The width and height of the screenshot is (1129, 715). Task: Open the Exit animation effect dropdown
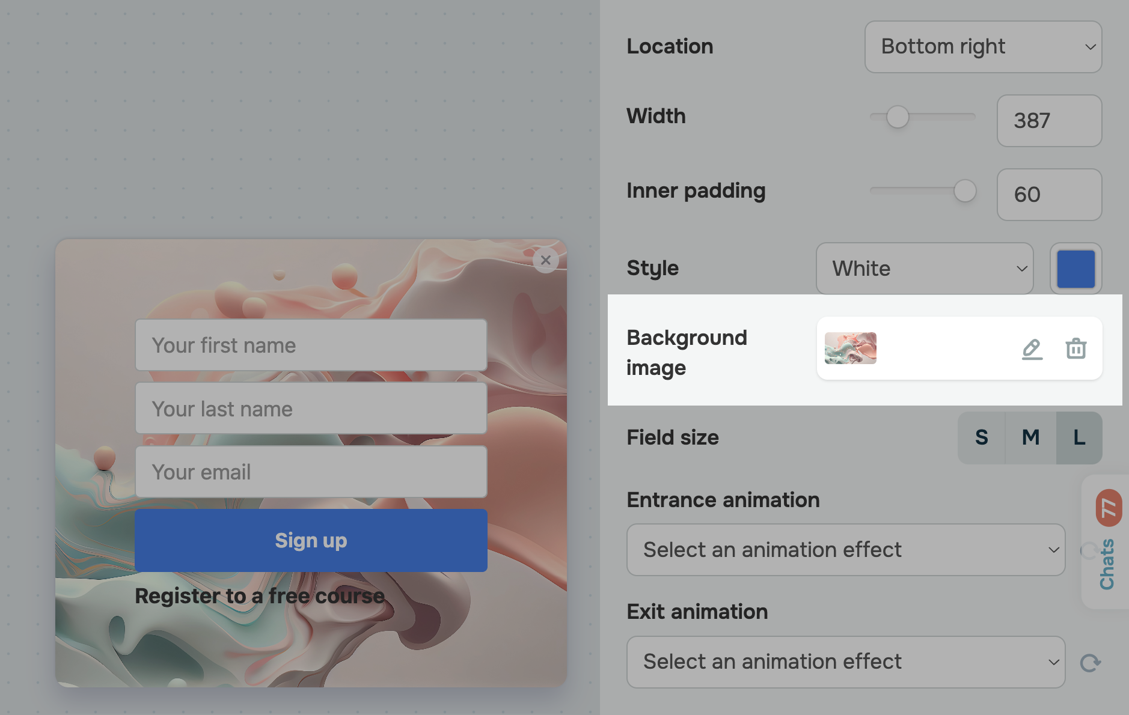point(845,662)
